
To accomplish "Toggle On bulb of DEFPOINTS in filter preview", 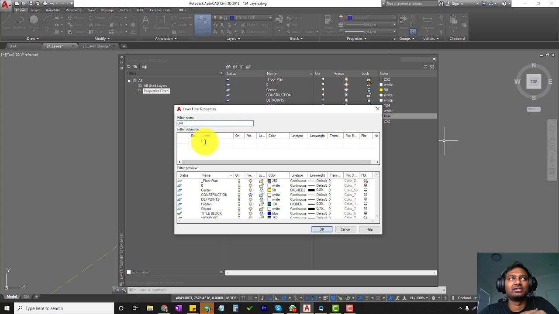I will click(239, 199).
